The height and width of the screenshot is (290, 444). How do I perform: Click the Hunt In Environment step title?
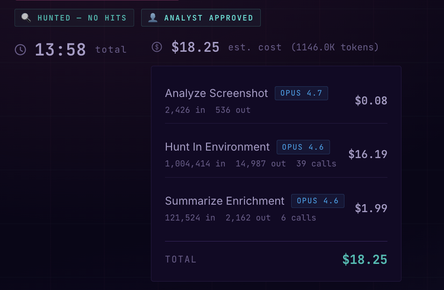pos(217,147)
